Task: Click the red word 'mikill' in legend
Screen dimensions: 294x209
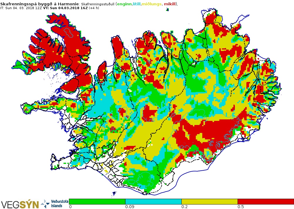Action: point(170,4)
